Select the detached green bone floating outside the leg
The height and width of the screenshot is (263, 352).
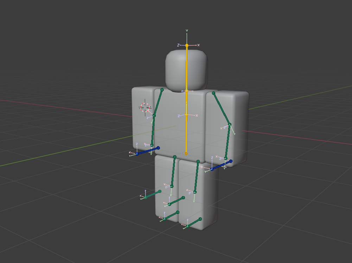tap(153, 194)
